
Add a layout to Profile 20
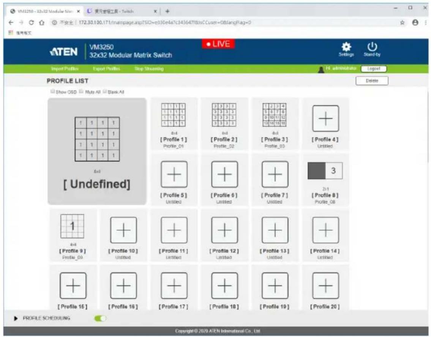[325, 286]
